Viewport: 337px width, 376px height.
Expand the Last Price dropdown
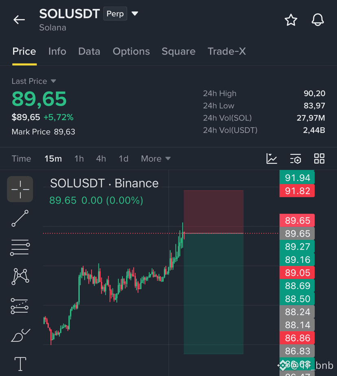click(x=53, y=81)
